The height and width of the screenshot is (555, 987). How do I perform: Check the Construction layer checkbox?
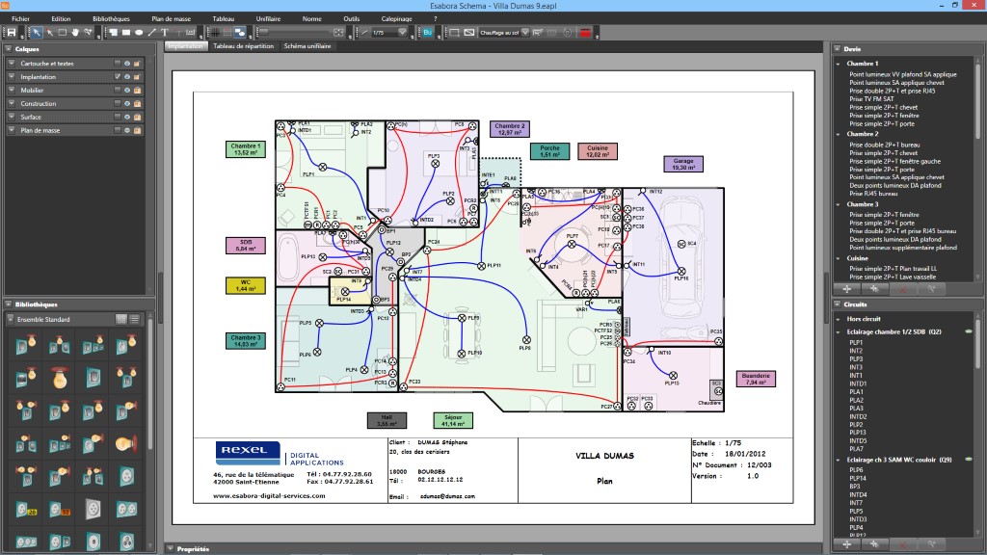pyautogui.click(x=117, y=103)
